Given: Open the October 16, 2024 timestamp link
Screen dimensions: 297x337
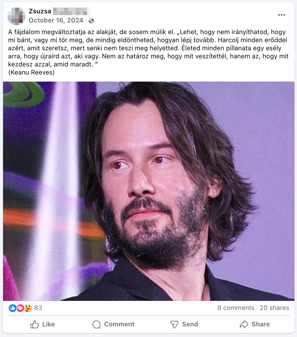Looking at the screenshot, I should (56, 20).
